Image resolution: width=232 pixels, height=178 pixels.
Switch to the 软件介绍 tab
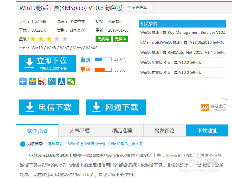(x=37, y=130)
